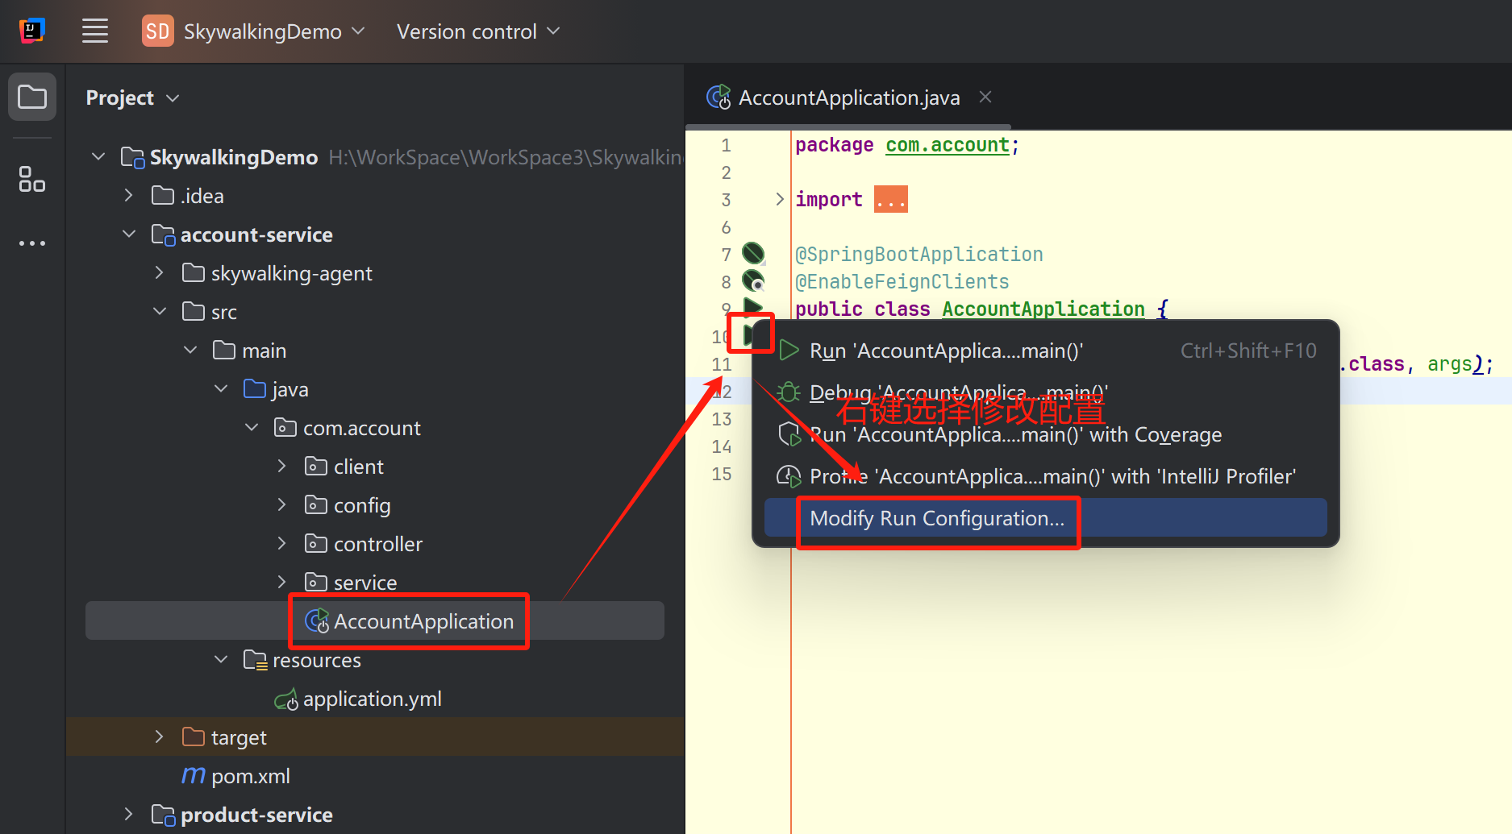The height and width of the screenshot is (834, 1512).
Task: Expand the product-service module
Action: 129,814
